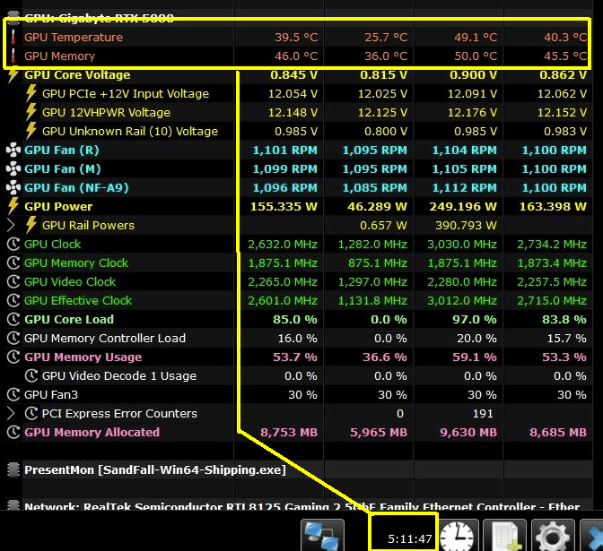
Task: Click the 49.1 °C maximum GPU Temperature
Action: click(x=476, y=38)
